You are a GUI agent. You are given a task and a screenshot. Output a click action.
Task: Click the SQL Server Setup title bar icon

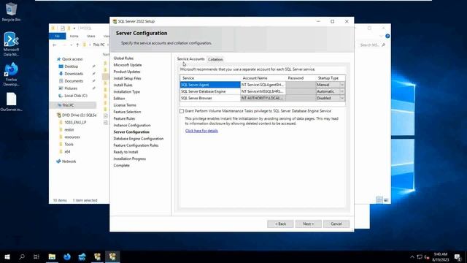point(115,21)
